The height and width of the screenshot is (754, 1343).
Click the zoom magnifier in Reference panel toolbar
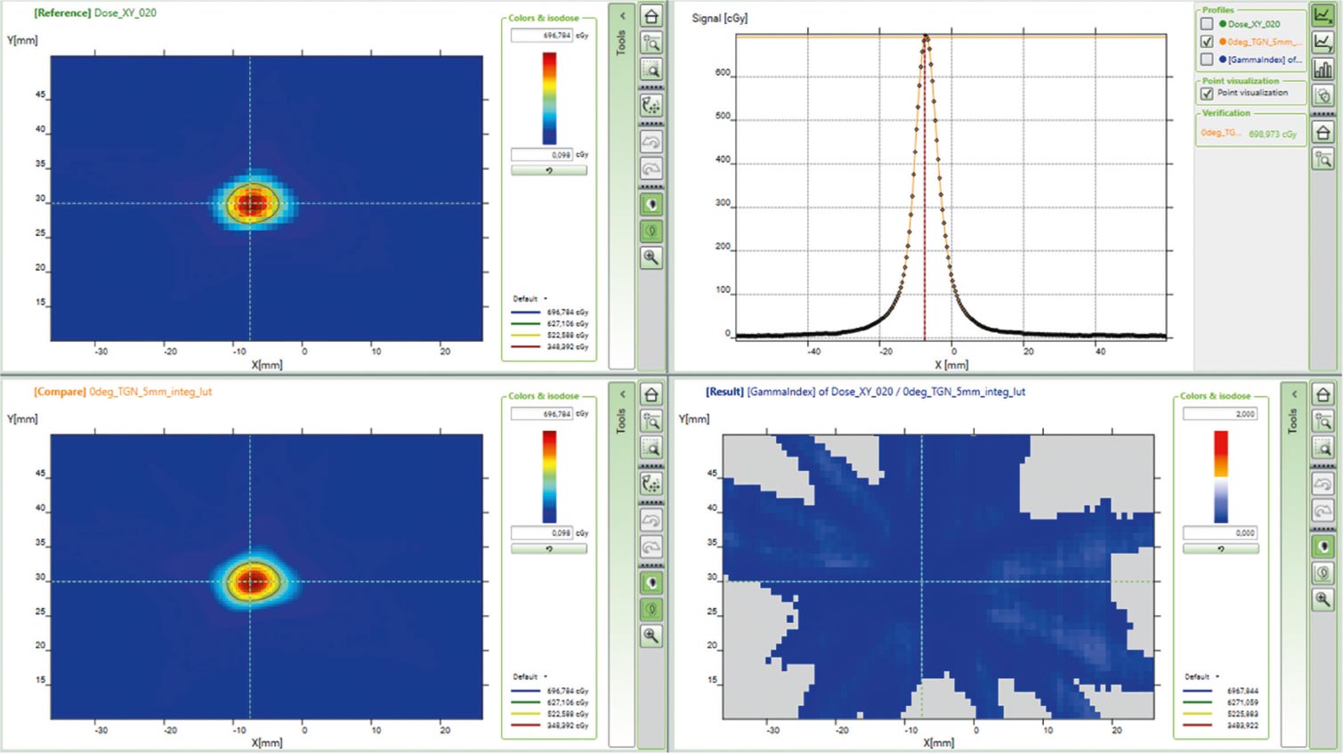click(651, 257)
